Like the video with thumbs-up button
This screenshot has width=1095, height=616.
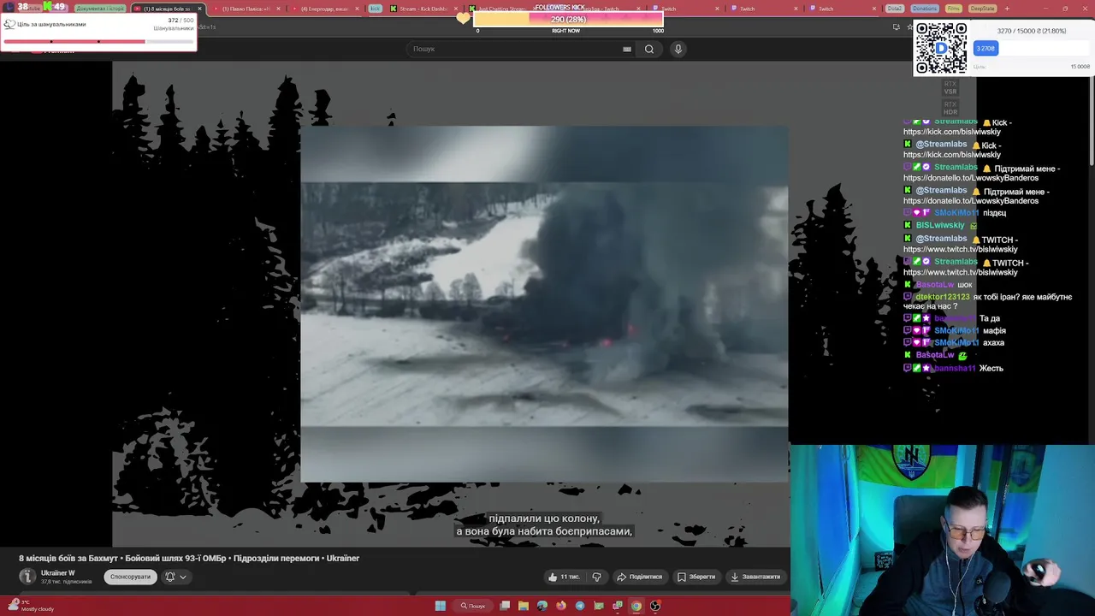coord(565,577)
